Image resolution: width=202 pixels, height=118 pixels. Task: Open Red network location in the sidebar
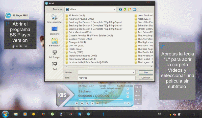point(55,66)
